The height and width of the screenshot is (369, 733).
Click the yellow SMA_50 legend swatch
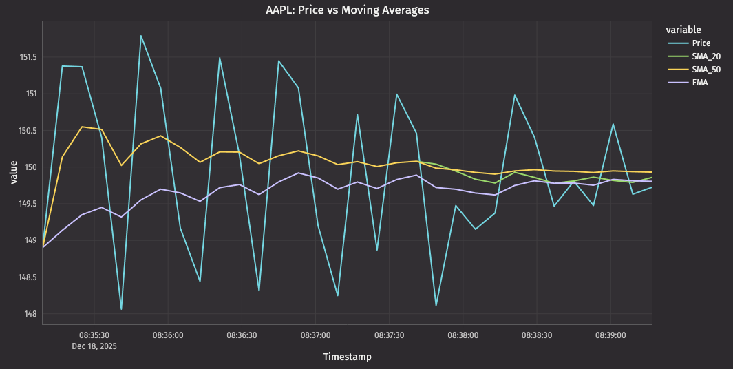677,70
